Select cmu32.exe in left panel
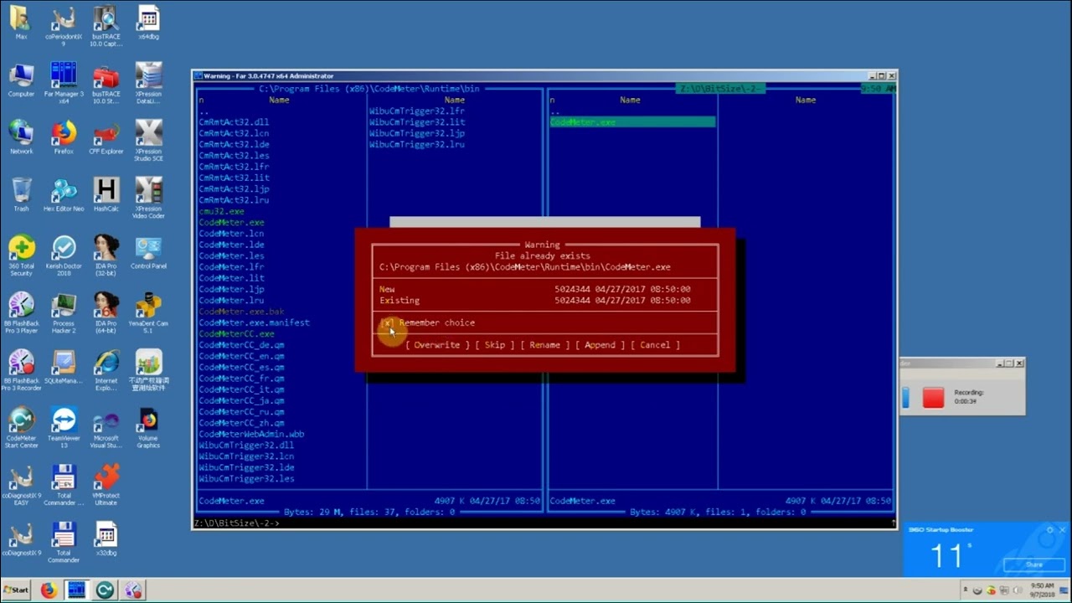Screen dimensions: 1072x603 tap(222, 212)
